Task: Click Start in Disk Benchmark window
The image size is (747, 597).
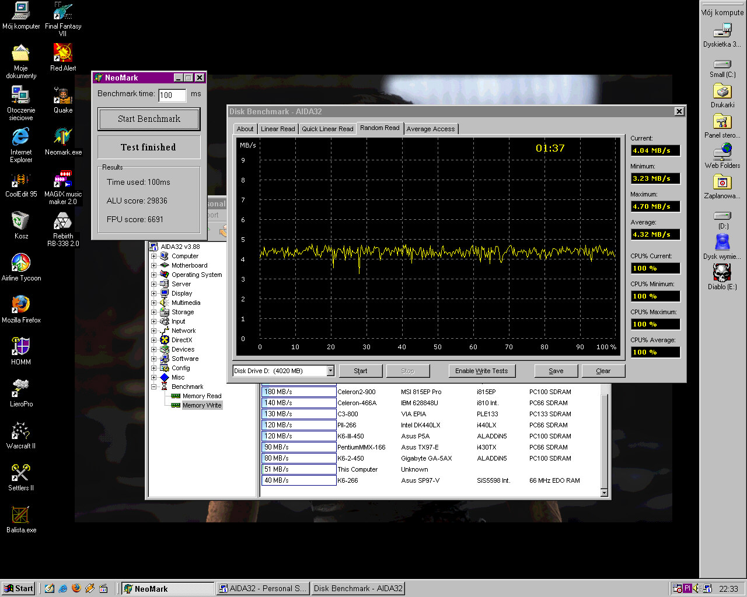Action: pos(361,371)
